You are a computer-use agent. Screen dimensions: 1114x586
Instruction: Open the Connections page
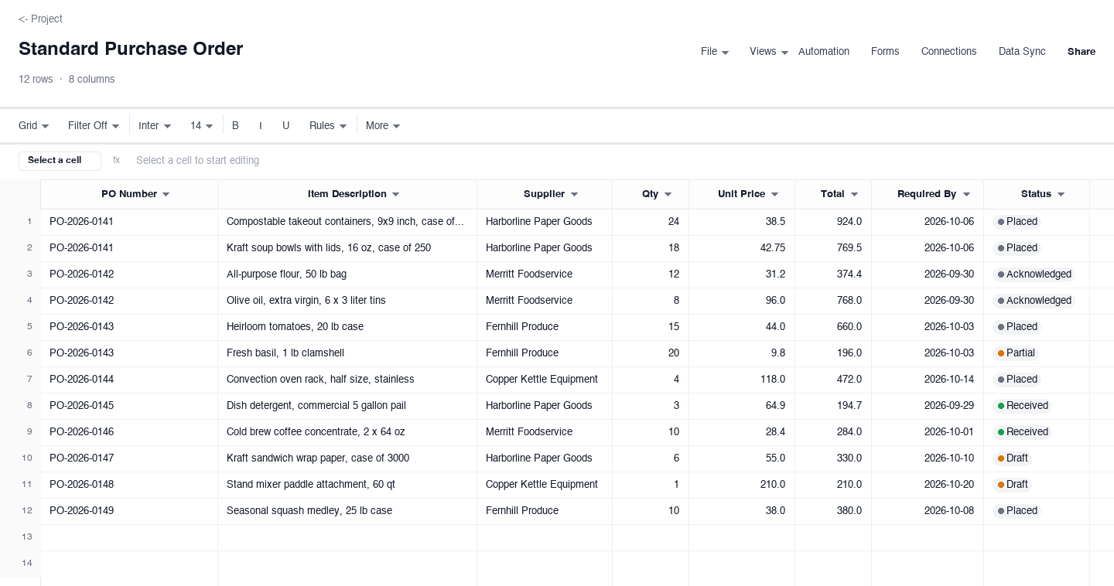[948, 52]
